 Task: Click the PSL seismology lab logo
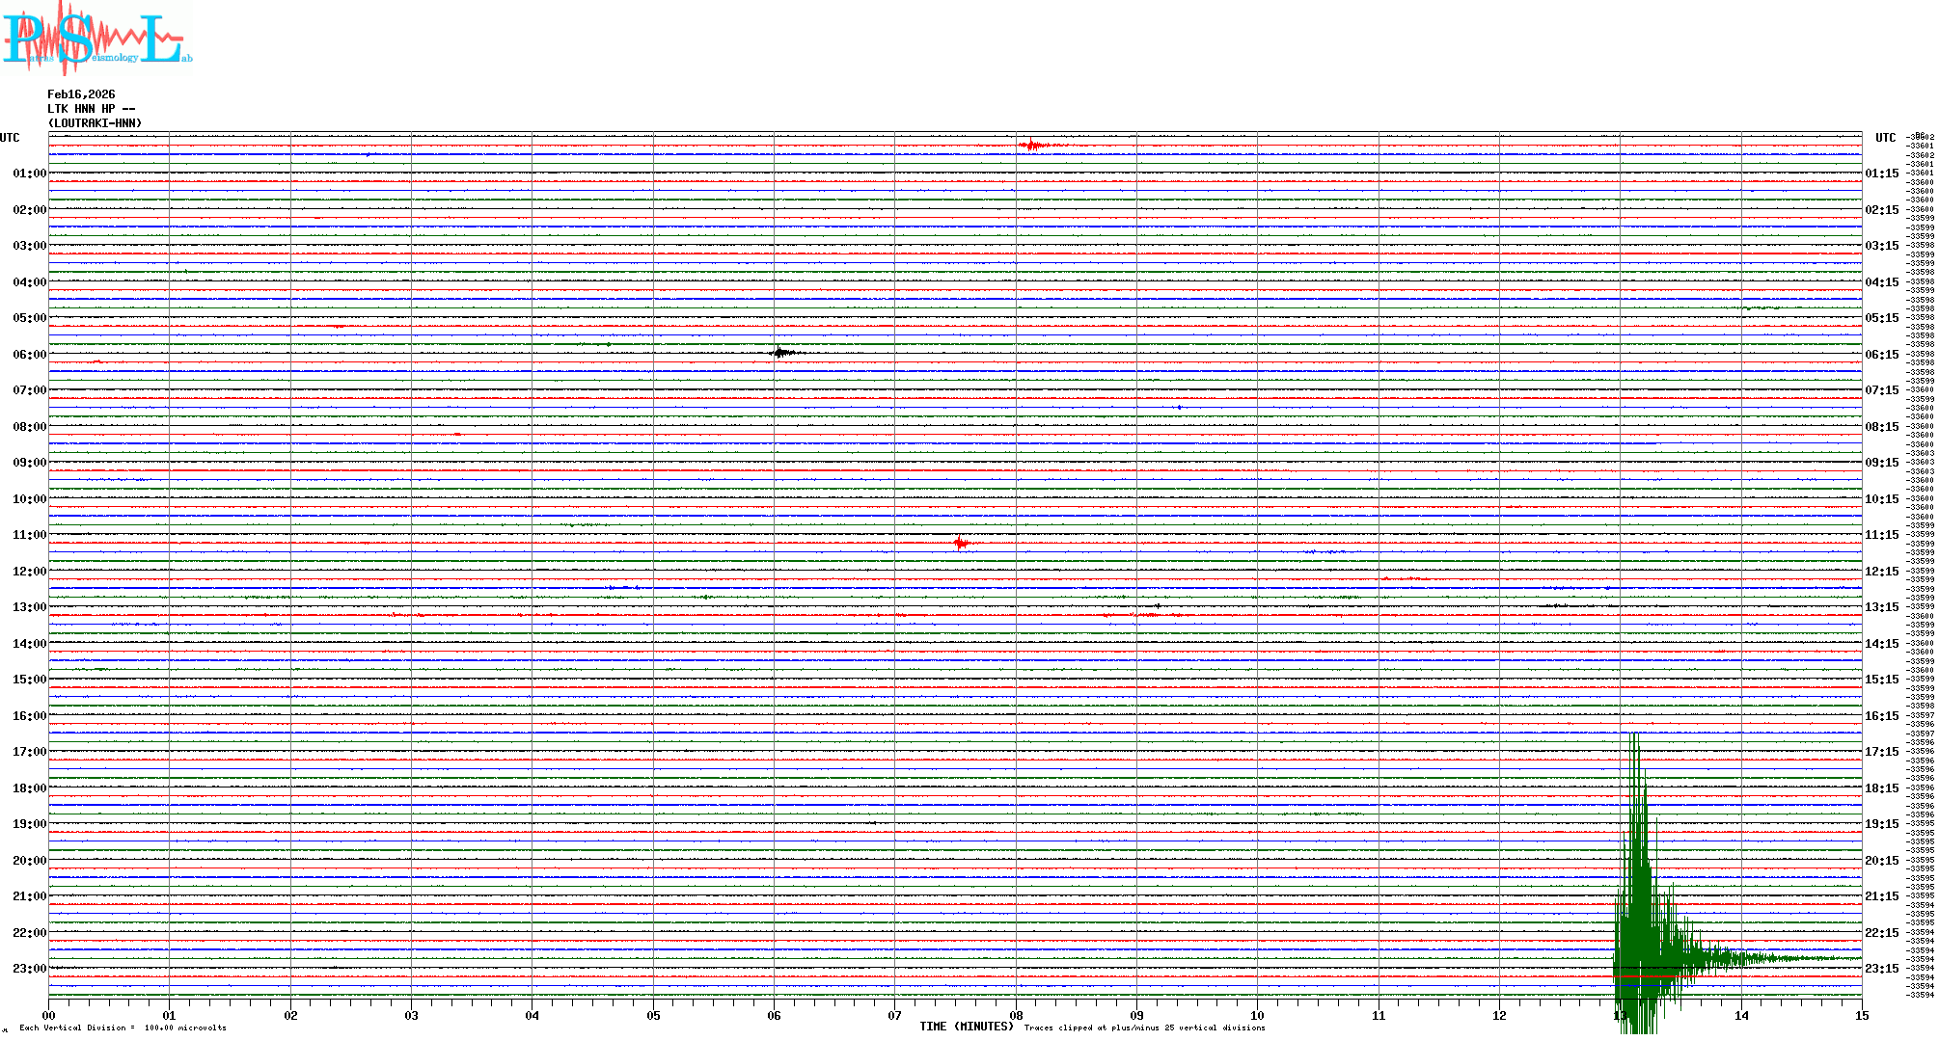point(96,39)
